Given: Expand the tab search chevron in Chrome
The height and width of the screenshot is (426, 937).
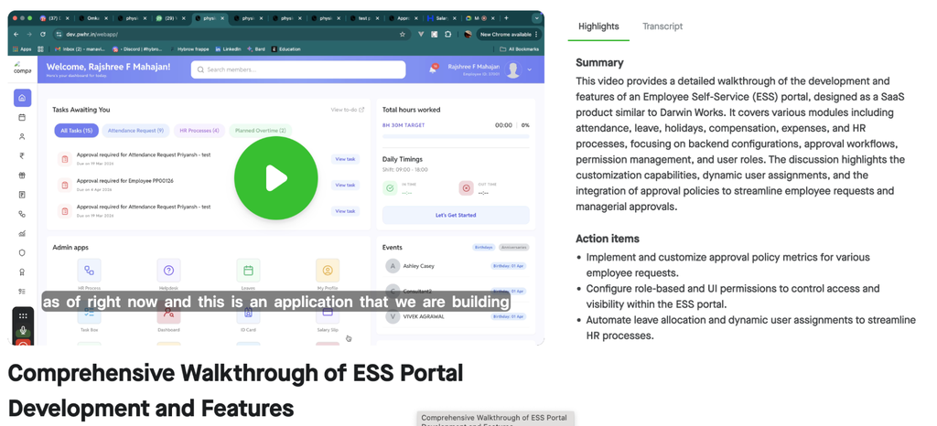Looking at the screenshot, I should click(x=536, y=18).
